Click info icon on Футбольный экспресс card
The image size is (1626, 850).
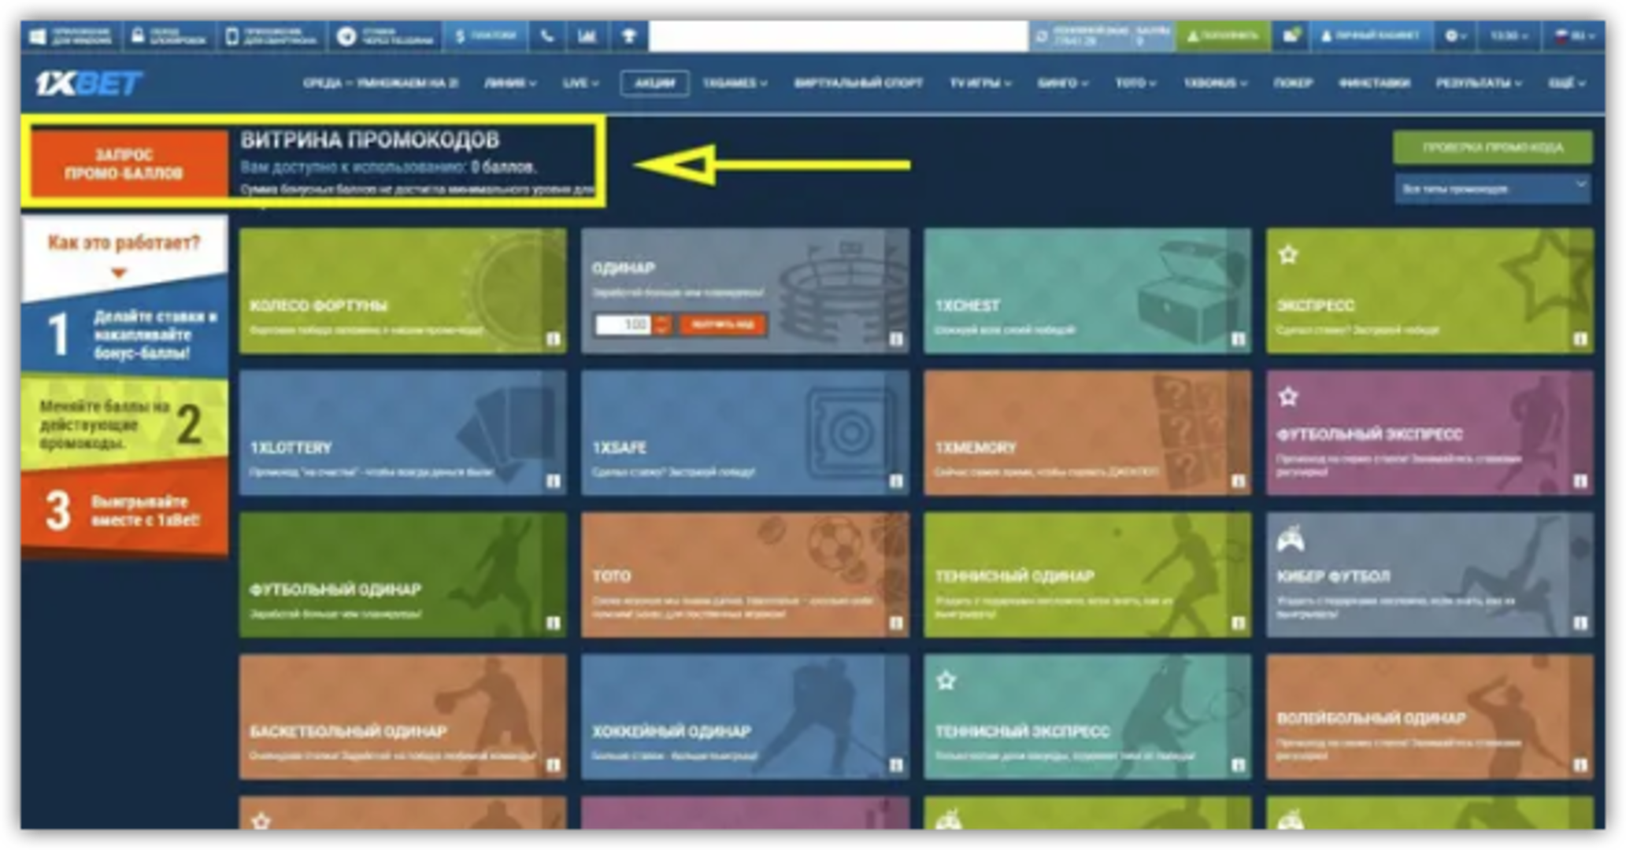tap(1580, 481)
